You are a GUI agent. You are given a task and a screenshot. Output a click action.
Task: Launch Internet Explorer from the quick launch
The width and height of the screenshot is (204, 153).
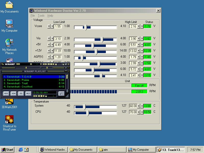[21, 150]
